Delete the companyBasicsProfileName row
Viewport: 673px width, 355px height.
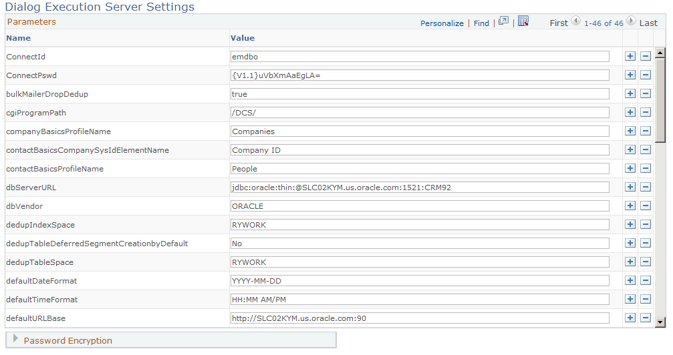tap(646, 131)
